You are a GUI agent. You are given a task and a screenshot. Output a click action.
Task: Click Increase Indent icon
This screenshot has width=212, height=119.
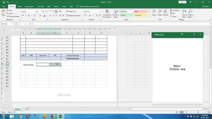pyautogui.click(x=63, y=16)
